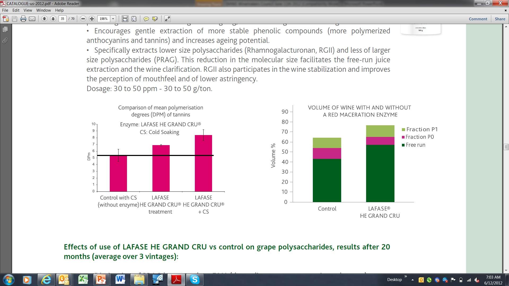Click the Outlook tray icon

(421, 280)
